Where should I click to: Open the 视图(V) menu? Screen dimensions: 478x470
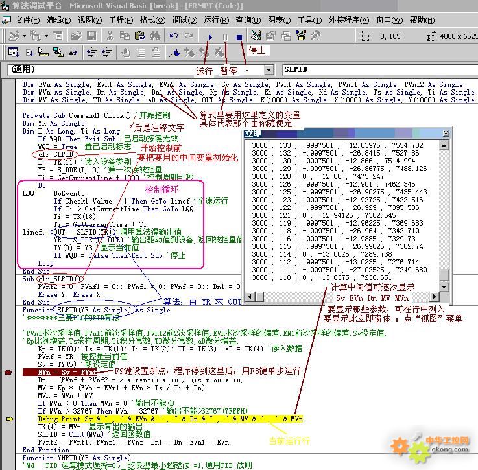[x=90, y=20]
